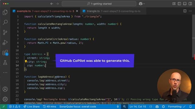Screen dimensions: 195x109
Task: Start a Live Share session
Action: (x=32, y=107)
